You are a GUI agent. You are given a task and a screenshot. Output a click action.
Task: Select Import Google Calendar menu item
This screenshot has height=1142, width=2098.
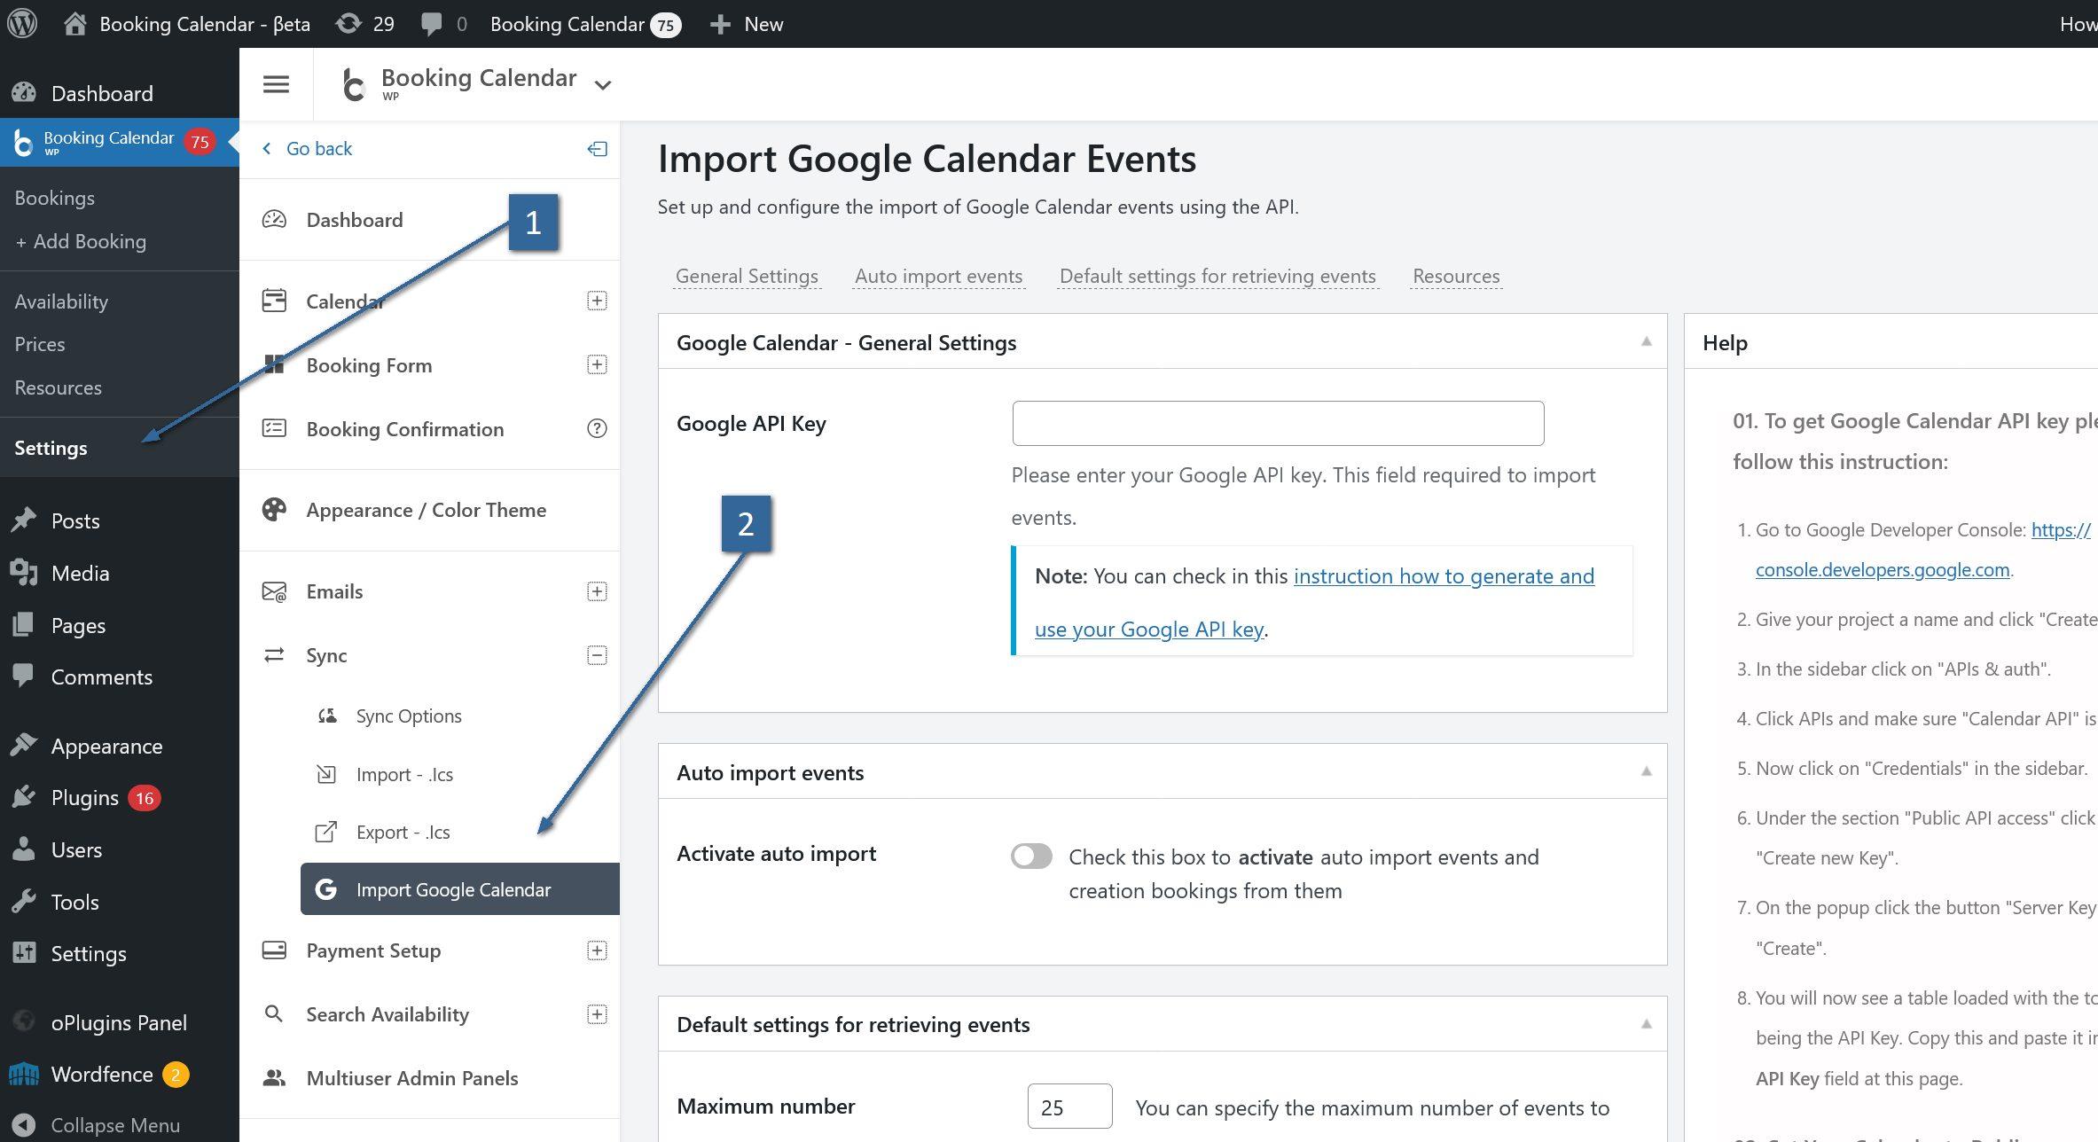click(x=460, y=889)
